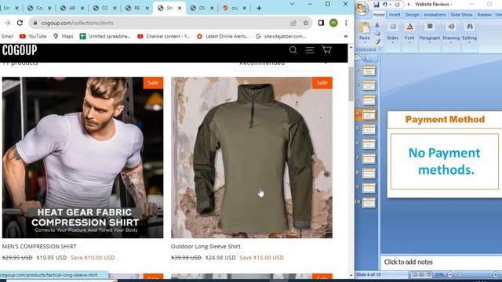
Task: Reload the cogoup.com page
Action: [20, 23]
